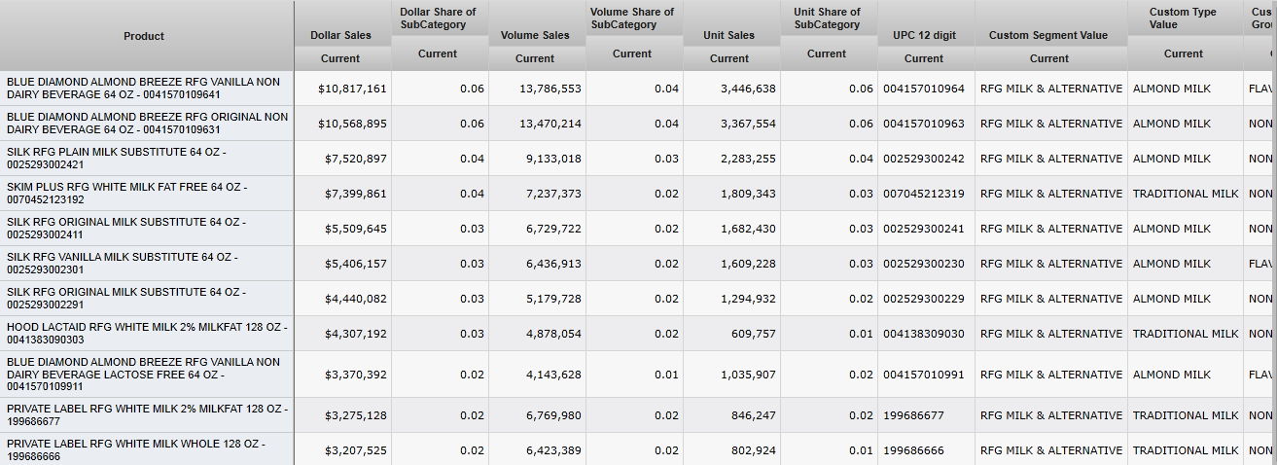
Task: Click the Silk RFG Plain Milk Substitute product
Action: [146, 159]
